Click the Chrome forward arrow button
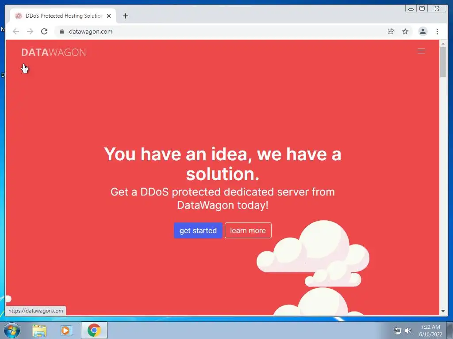This screenshot has height=339, width=453. pyautogui.click(x=30, y=31)
